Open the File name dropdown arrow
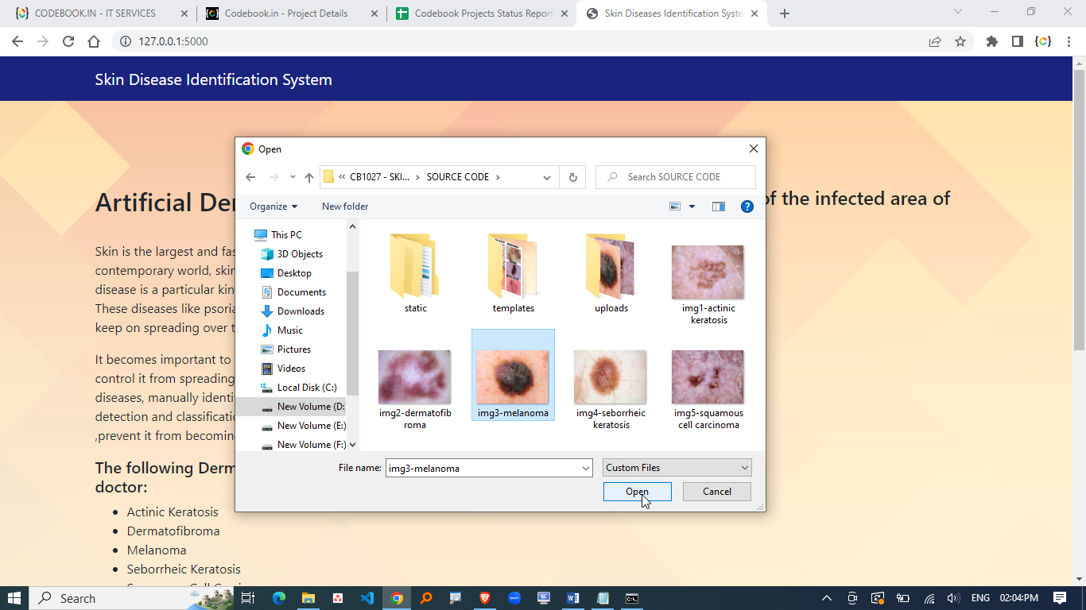The image size is (1086, 610). tap(586, 468)
